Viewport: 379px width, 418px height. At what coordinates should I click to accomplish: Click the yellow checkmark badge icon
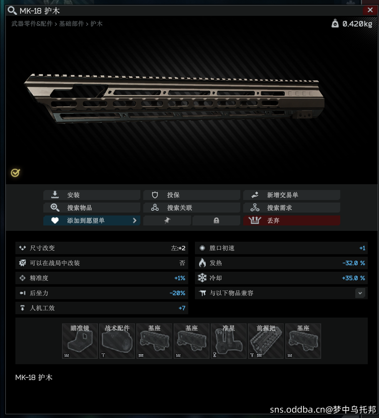(x=15, y=173)
